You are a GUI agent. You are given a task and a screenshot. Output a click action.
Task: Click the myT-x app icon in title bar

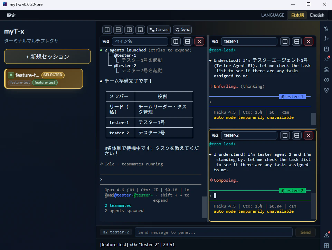4,4
